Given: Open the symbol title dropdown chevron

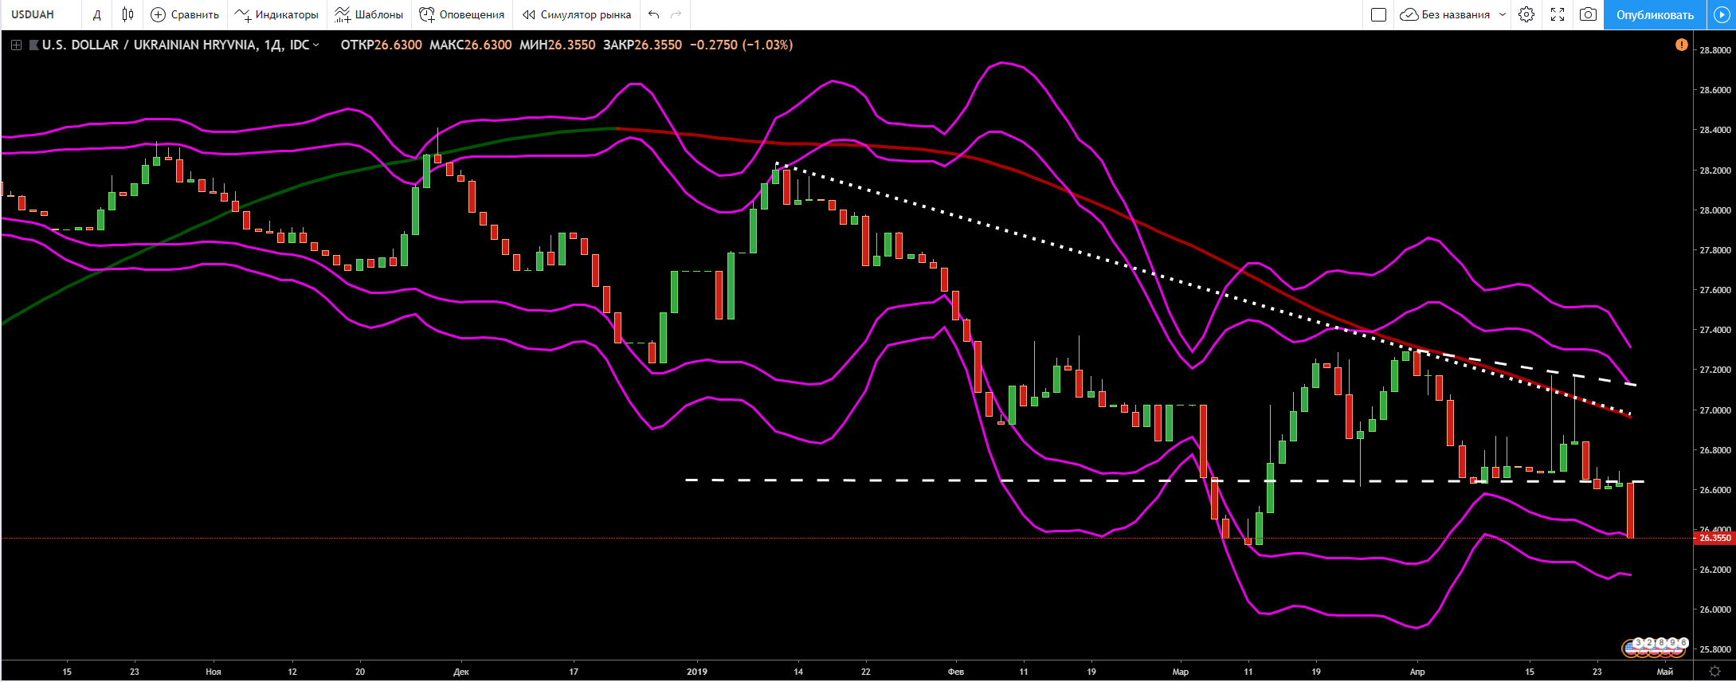Looking at the screenshot, I should pos(316,45).
